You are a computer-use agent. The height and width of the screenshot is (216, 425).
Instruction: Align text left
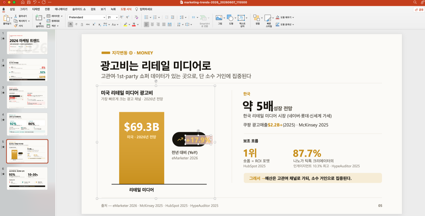(x=146, y=24)
